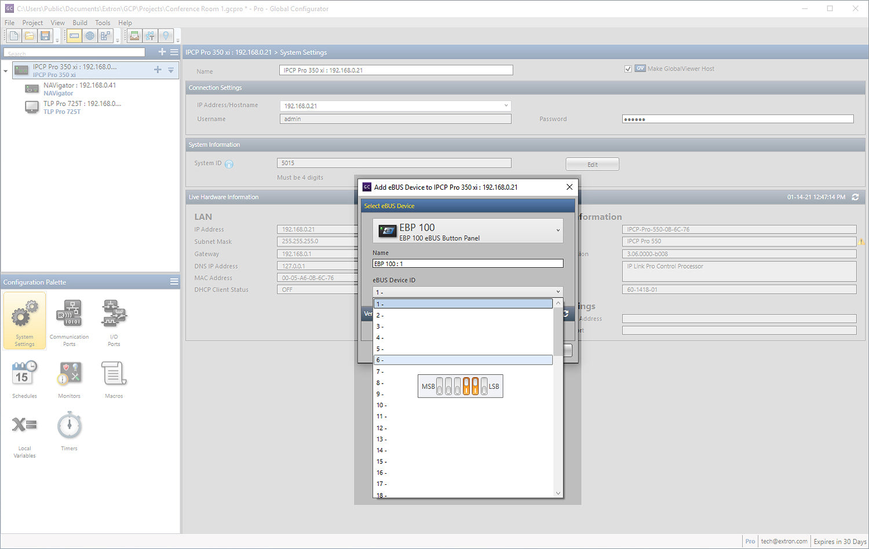Expand the first toolbar overflow arrow
Image resolution: width=869 pixels, height=549 pixels.
pos(57,40)
